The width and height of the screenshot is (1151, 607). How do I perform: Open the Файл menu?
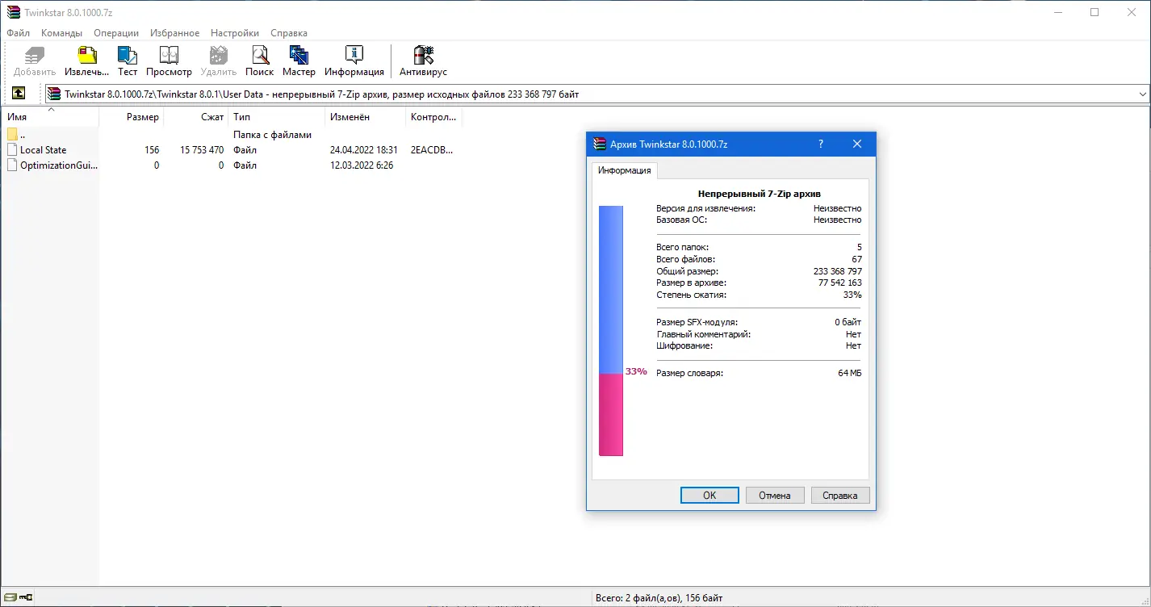(x=18, y=33)
